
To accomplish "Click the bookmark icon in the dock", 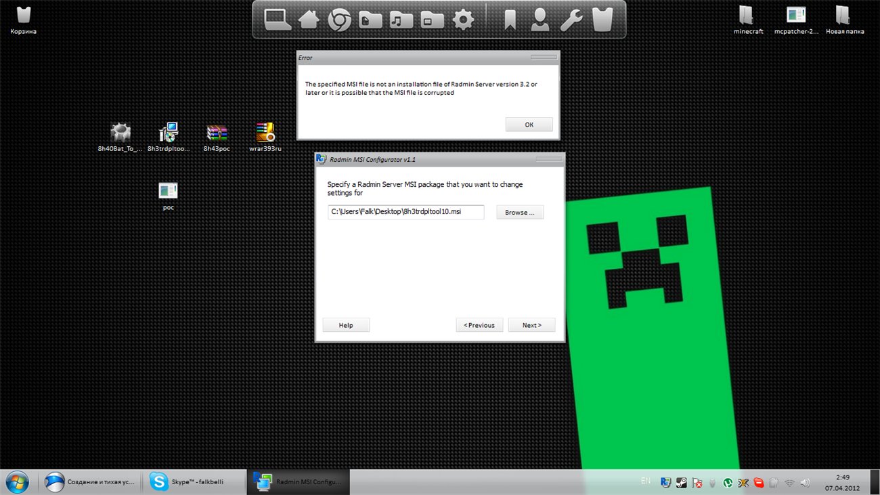I will [510, 20].
